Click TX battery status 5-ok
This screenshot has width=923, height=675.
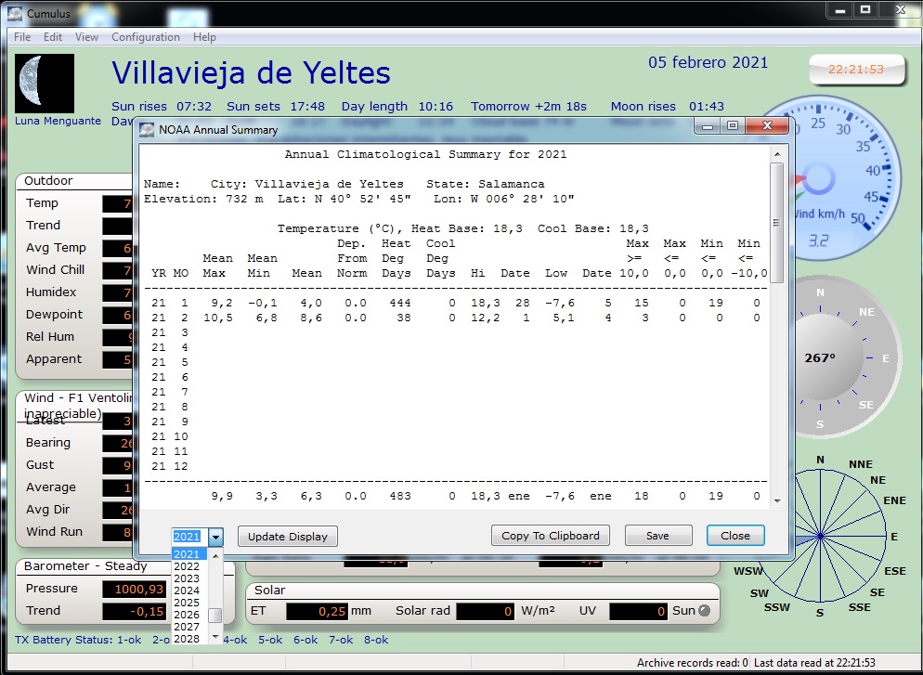[x=270, y=640]
